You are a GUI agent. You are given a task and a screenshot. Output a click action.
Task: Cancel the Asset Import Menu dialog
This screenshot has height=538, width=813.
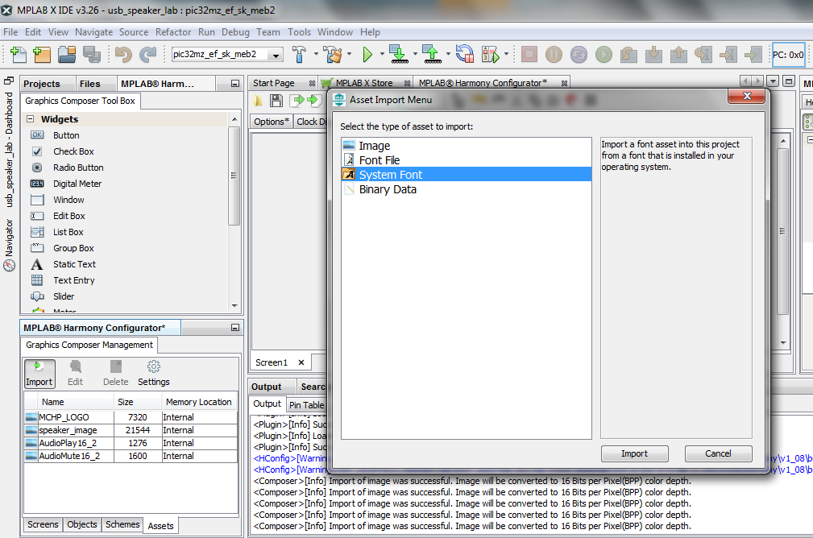coord(718,453)
